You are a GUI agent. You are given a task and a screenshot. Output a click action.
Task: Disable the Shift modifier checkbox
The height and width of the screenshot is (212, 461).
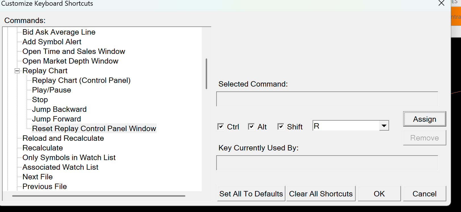pyautogui.click(x=281, y=127)
